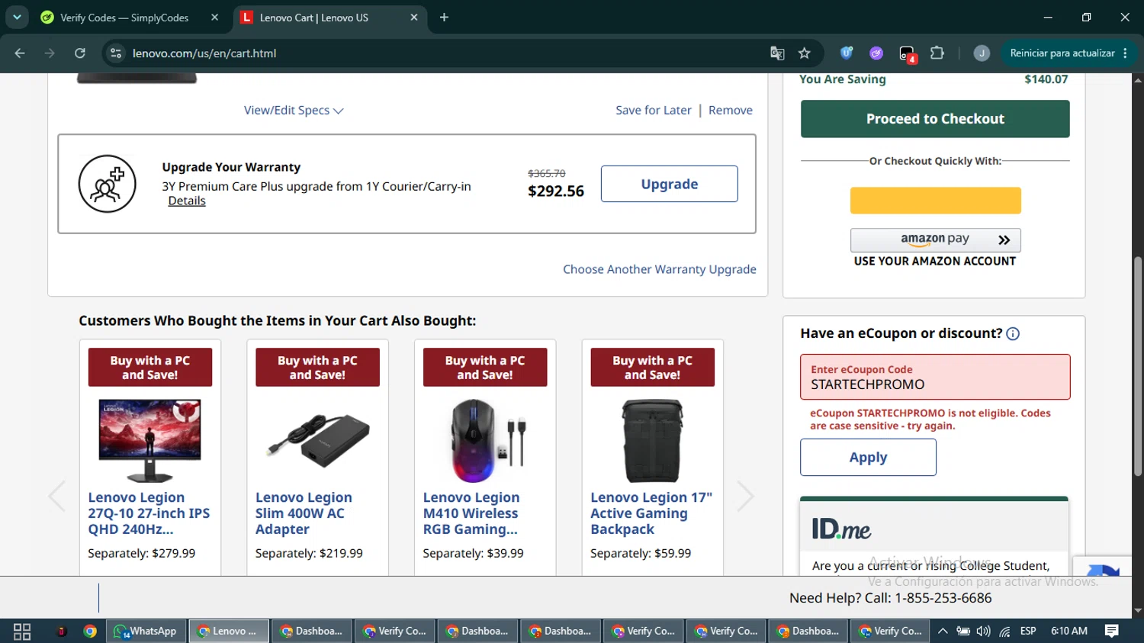Expand View/Edit Specs
Image resolution: width=1144 pixels, height=643 pixels.
click(x=294, y=111)
